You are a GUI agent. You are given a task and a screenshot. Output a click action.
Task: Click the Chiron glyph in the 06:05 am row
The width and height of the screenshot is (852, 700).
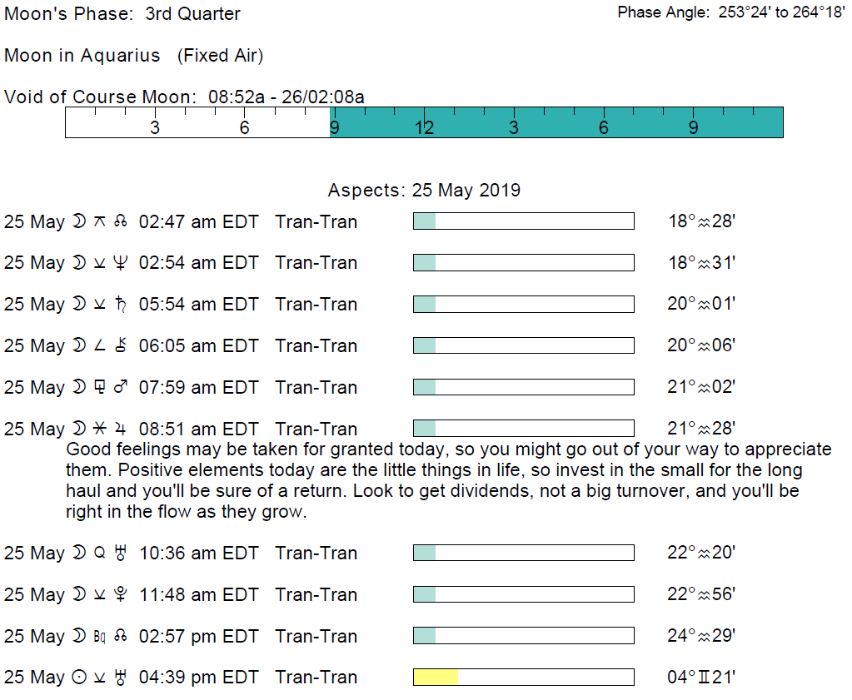point(121,346)
